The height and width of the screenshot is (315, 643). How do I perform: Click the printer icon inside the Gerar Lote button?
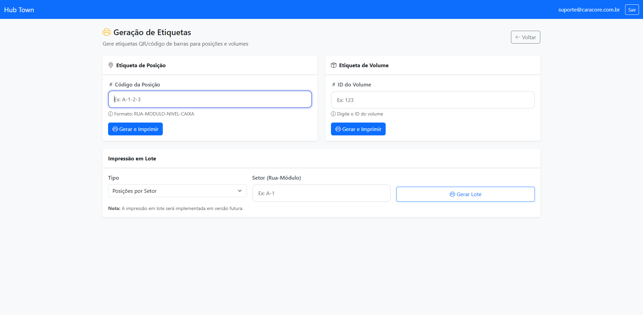pyautogui.click(x=452, y=194)
